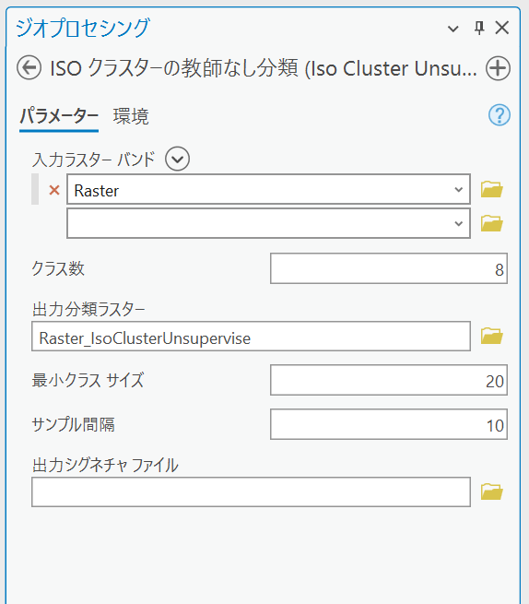This screenshot has height=604, width=529.
Task: Remove the Raster input with red X
Action: click(54, 190)
